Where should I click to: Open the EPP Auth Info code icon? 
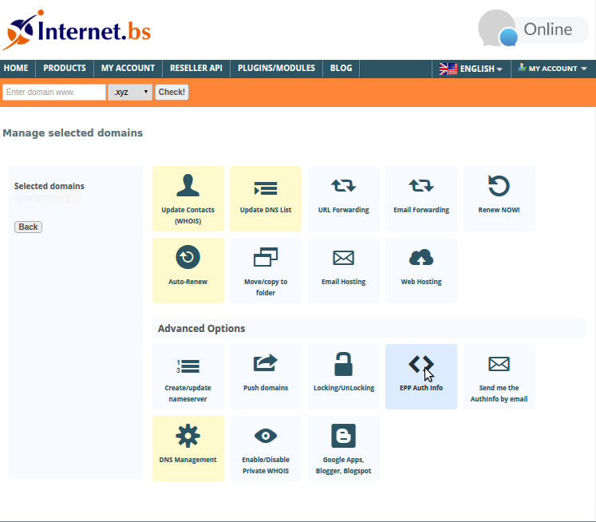(x=420, y=365)
